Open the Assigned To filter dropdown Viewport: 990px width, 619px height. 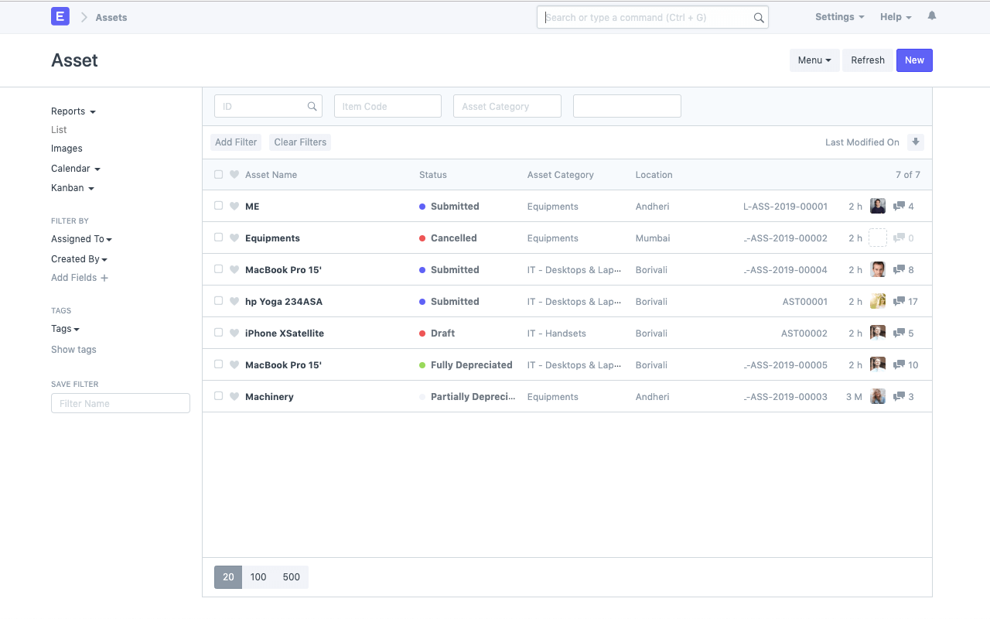(81, 239)
